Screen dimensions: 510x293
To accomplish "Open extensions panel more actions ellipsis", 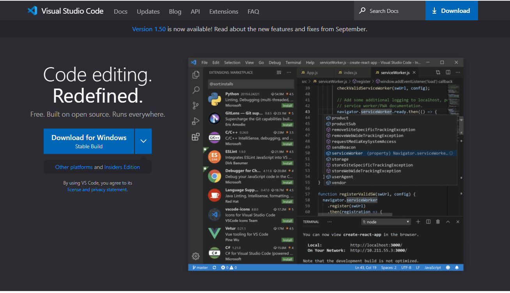I will 289,73.
